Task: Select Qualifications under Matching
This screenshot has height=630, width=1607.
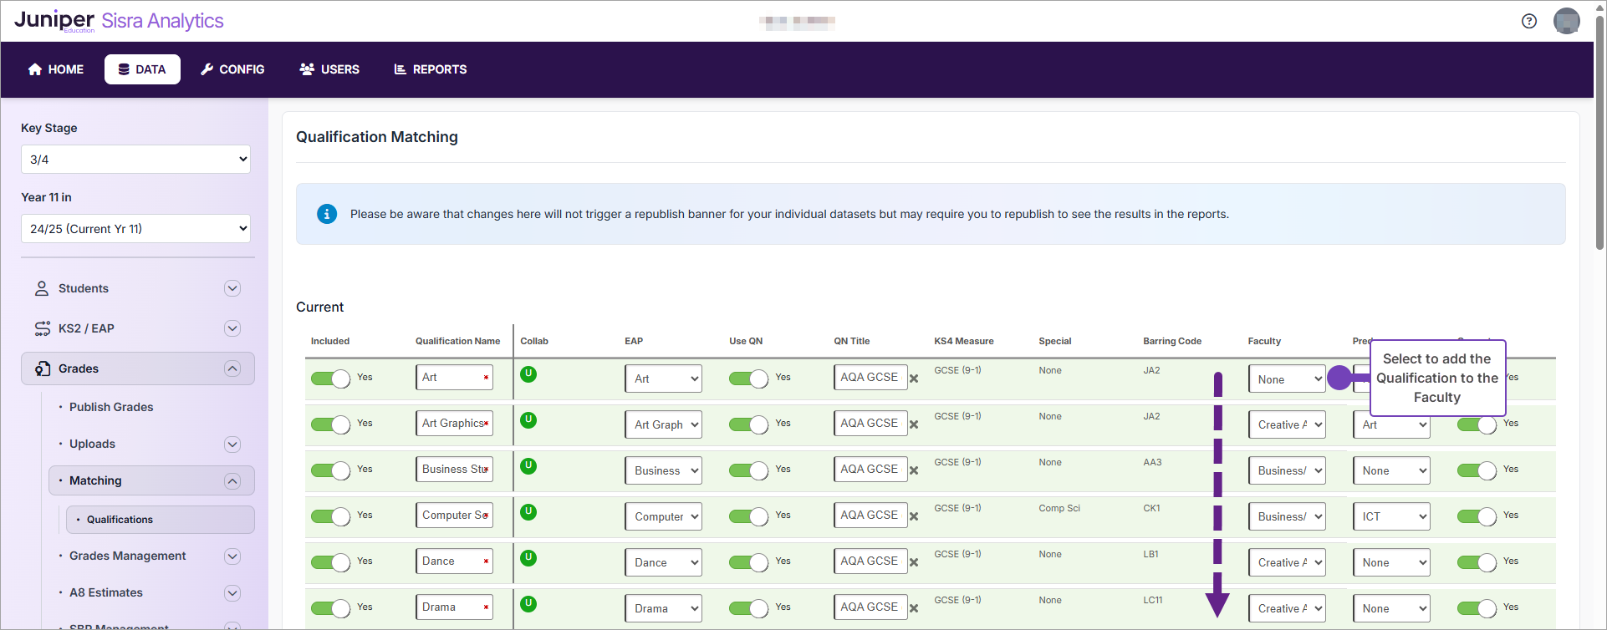Action: click(120, 520)
